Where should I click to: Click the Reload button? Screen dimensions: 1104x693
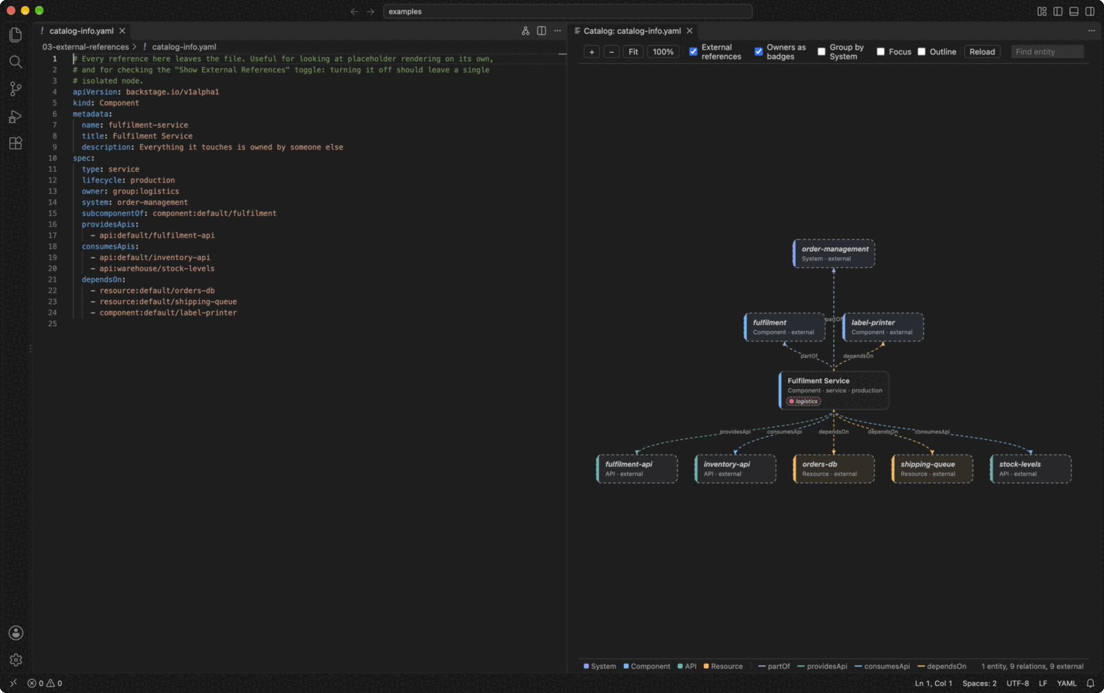point(982,52)
